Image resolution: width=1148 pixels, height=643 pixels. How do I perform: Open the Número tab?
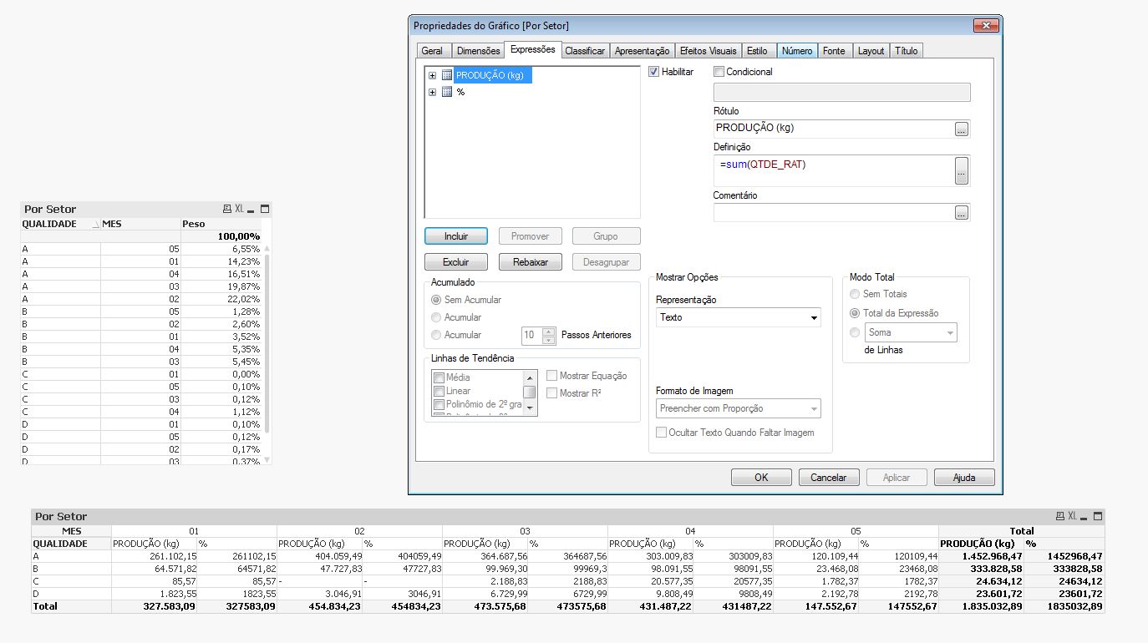click(797, 51)
